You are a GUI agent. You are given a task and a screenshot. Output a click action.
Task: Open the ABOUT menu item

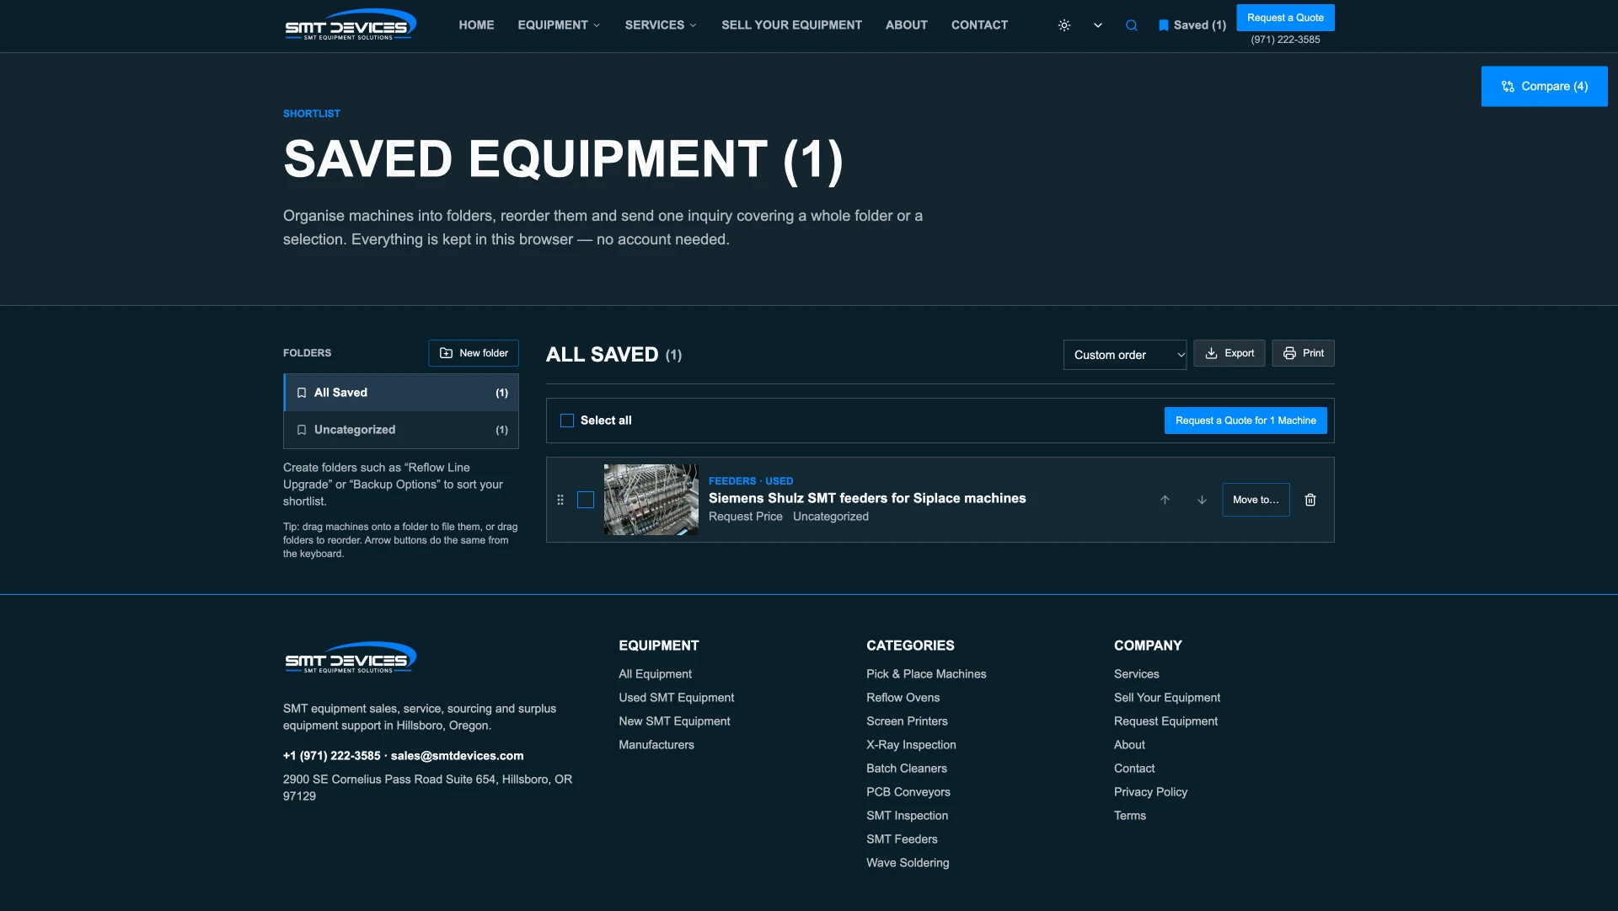click(906, 25)
